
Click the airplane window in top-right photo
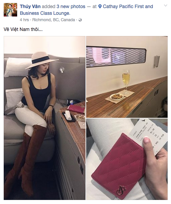click(116, 57)
